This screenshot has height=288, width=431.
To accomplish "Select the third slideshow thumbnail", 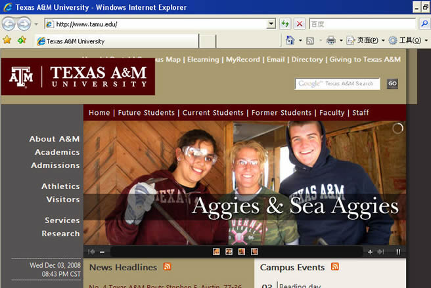I will 242,252.
